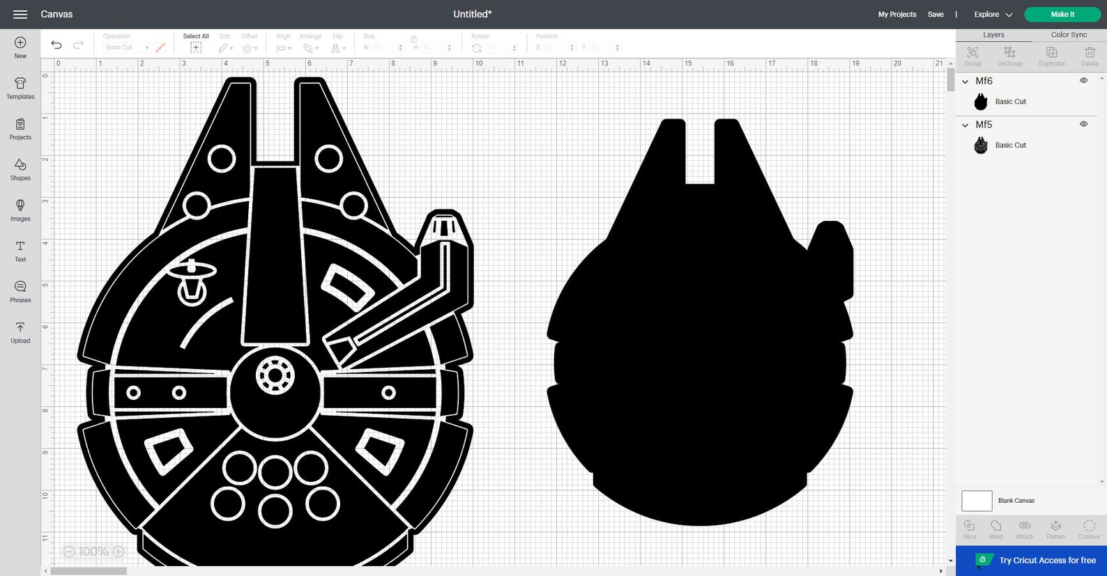The width and height of the screenshot is (1107, 576).
Task: Click the Group layers icon
Action: (x=972, y=52)
